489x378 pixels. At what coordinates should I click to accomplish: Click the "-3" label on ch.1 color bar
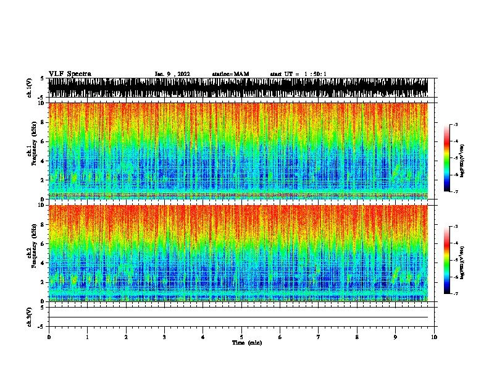point(455,124)
